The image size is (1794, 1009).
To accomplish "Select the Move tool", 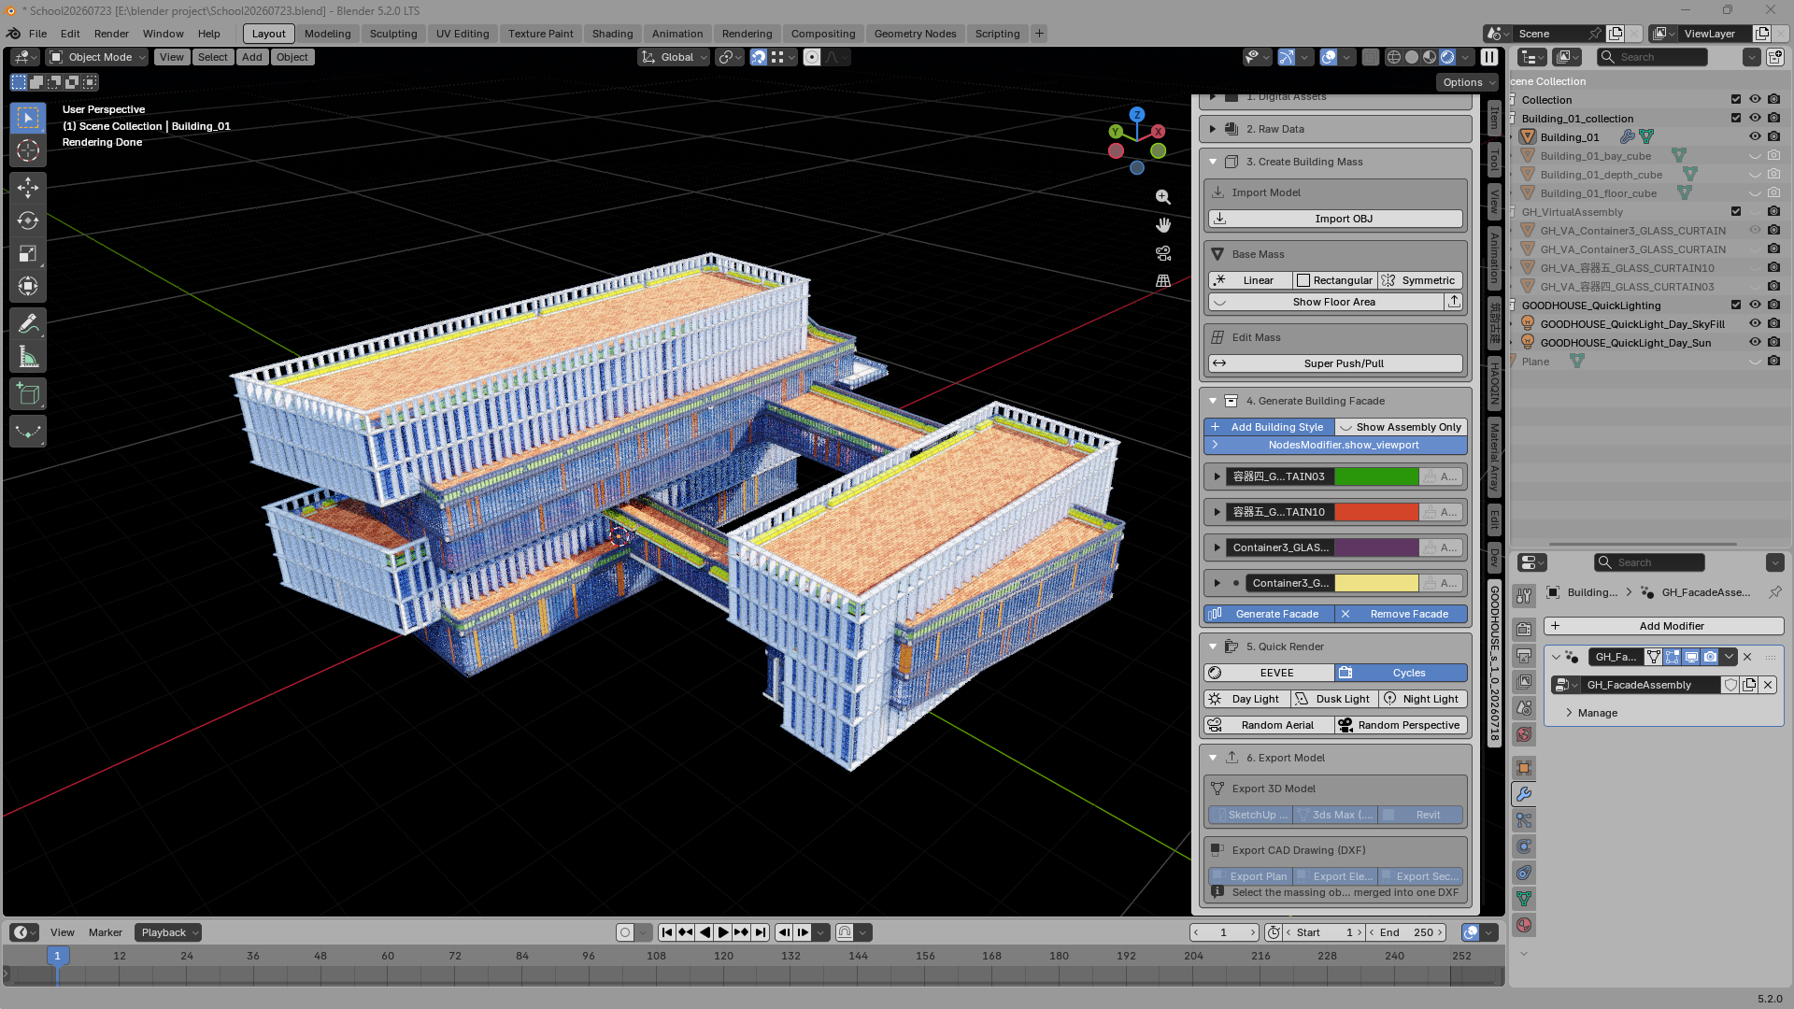I will point(28,188).
